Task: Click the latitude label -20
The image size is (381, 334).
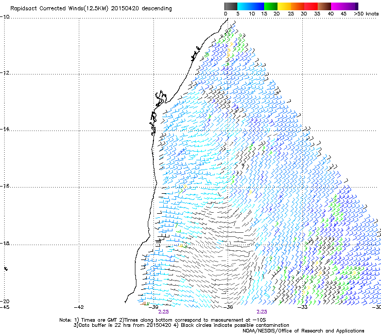Action: click(5, 301)
